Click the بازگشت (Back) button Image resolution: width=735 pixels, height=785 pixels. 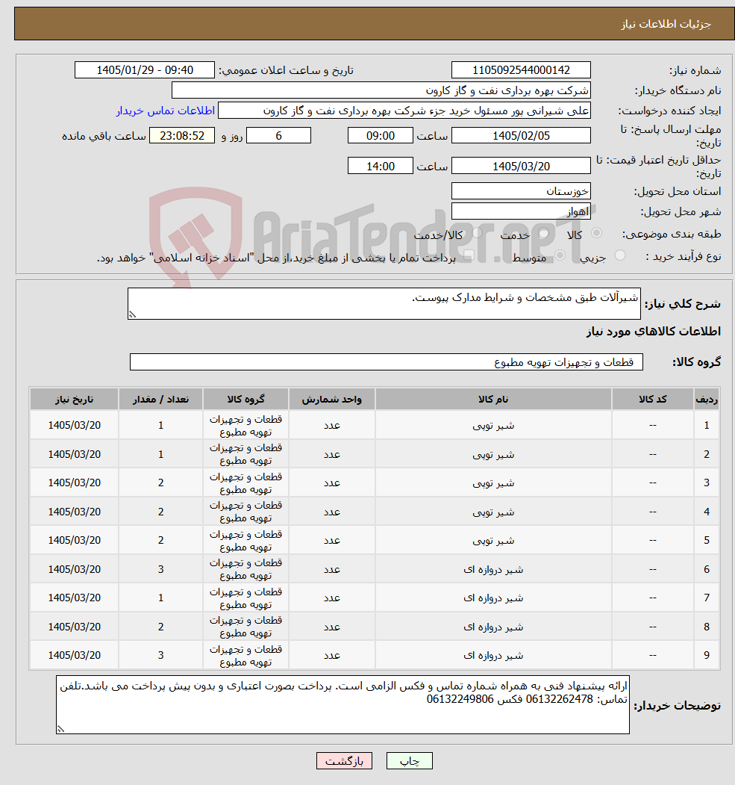(344, 761)
